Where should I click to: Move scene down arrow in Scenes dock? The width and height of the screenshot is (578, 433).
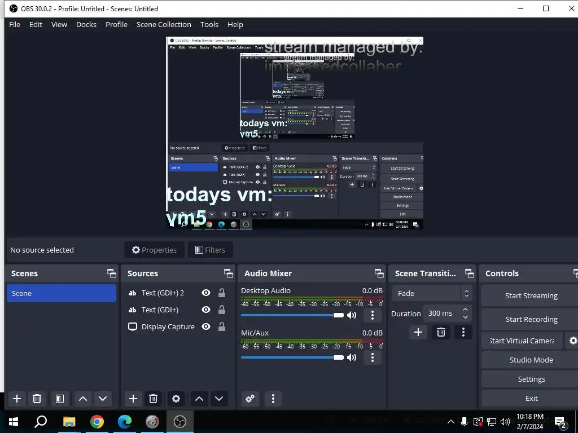(103, 399)
